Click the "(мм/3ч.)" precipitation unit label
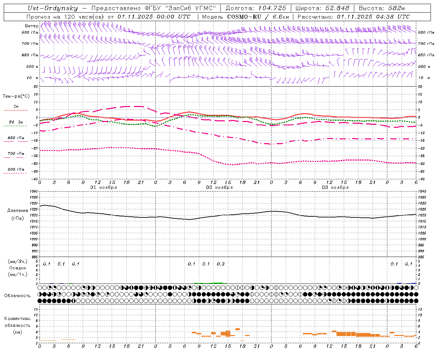 17,261
